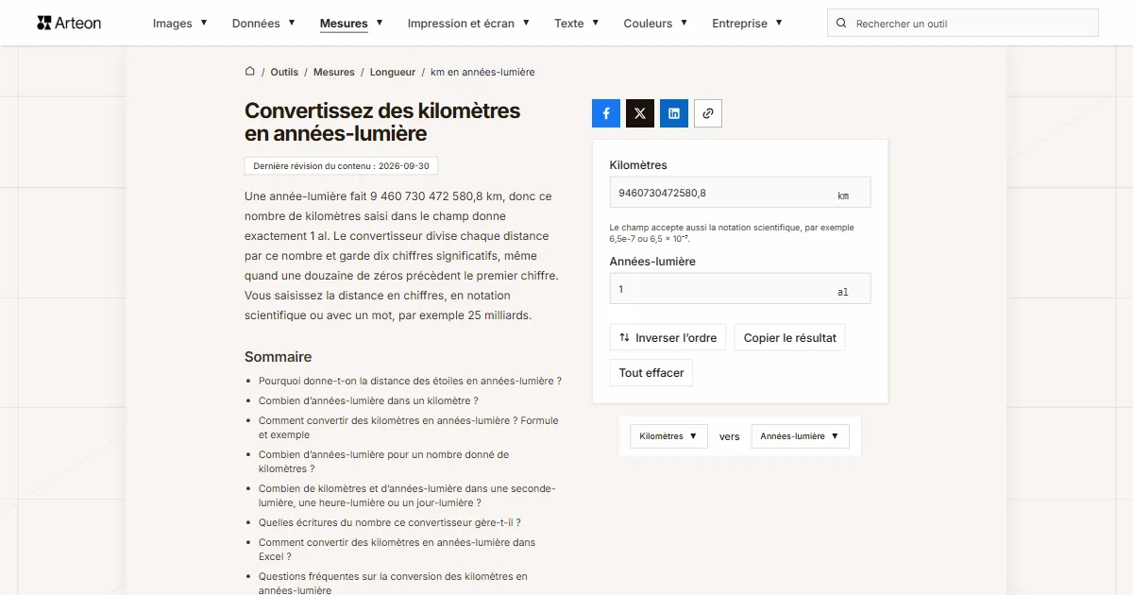Click the 'Sommaire' heading

pos(278,357)
